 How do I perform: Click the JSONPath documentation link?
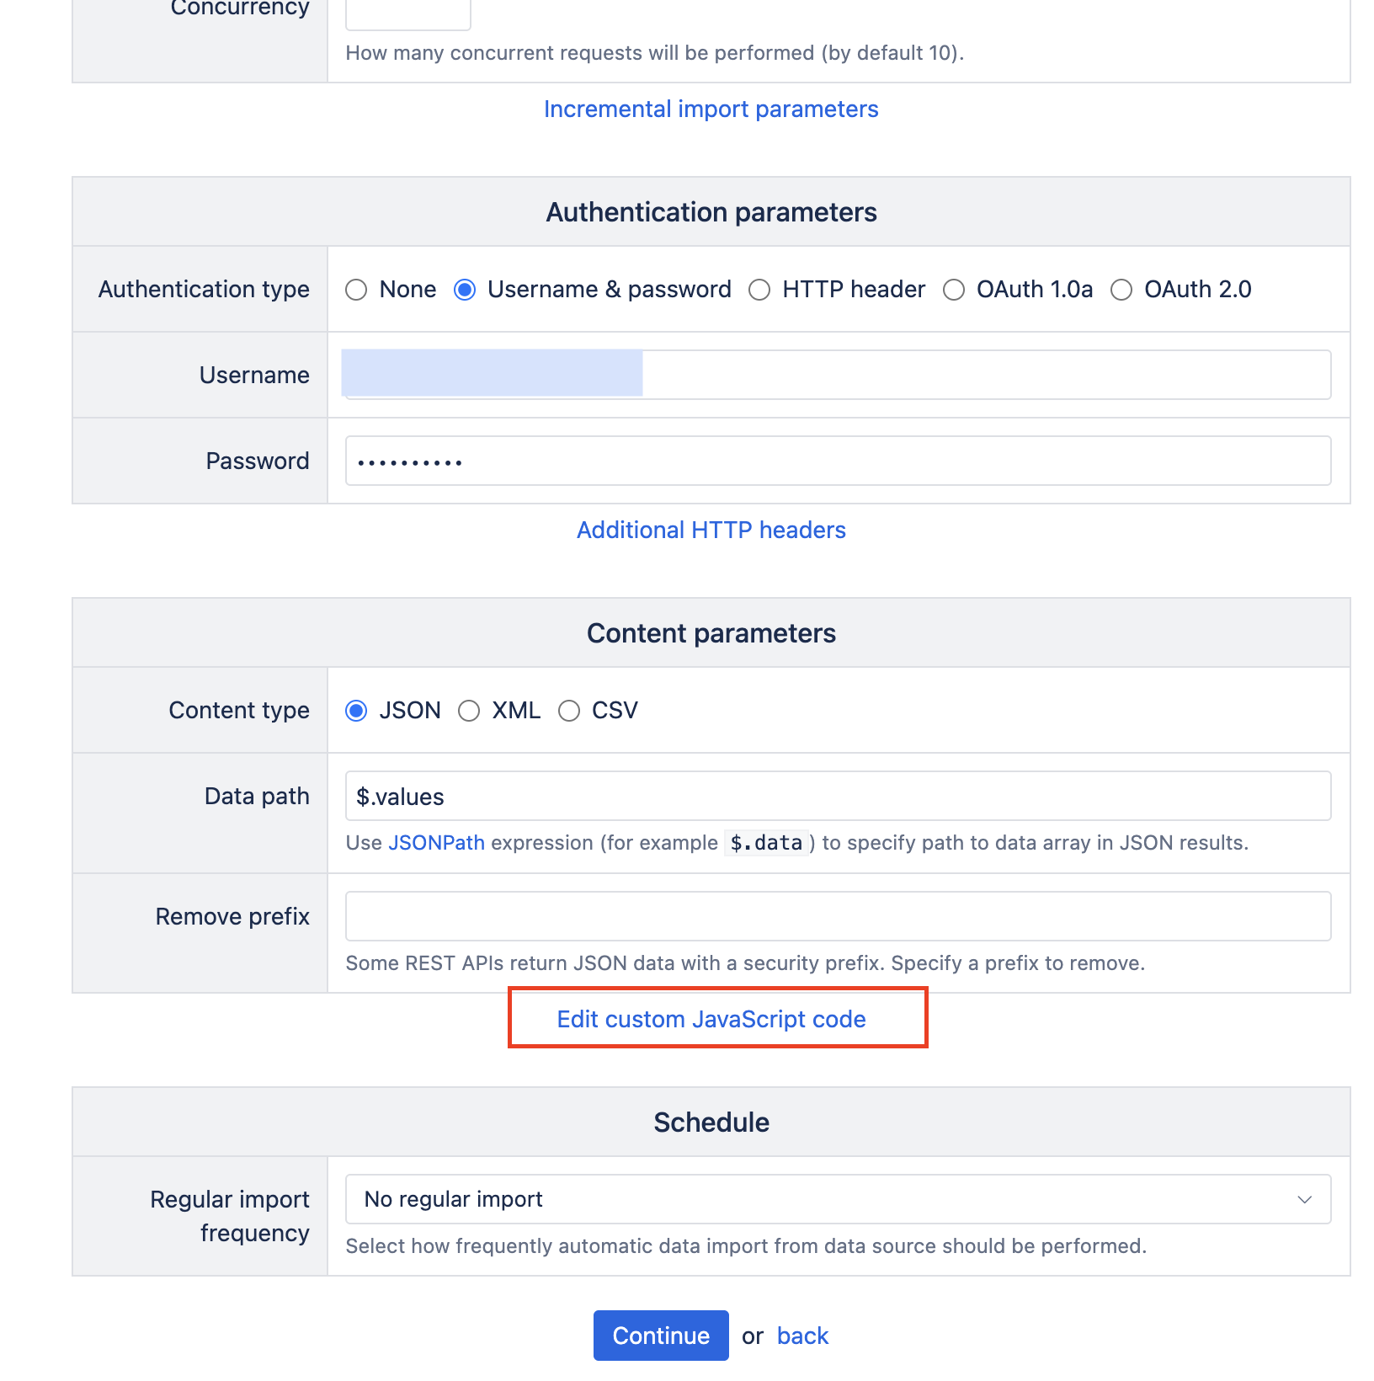436,843
